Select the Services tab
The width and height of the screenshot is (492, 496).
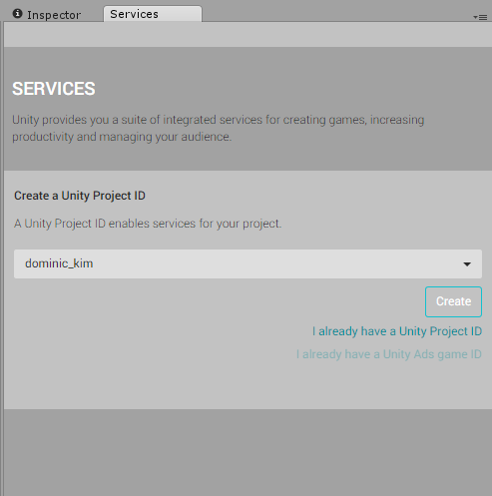coord(153,14)
